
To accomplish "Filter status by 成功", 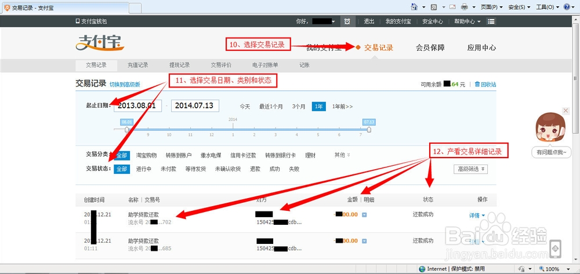I will pos(275,169).
